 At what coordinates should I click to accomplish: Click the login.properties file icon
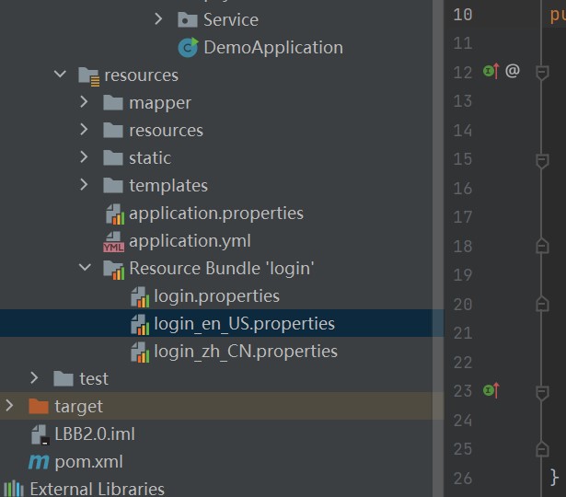point(140,297)
